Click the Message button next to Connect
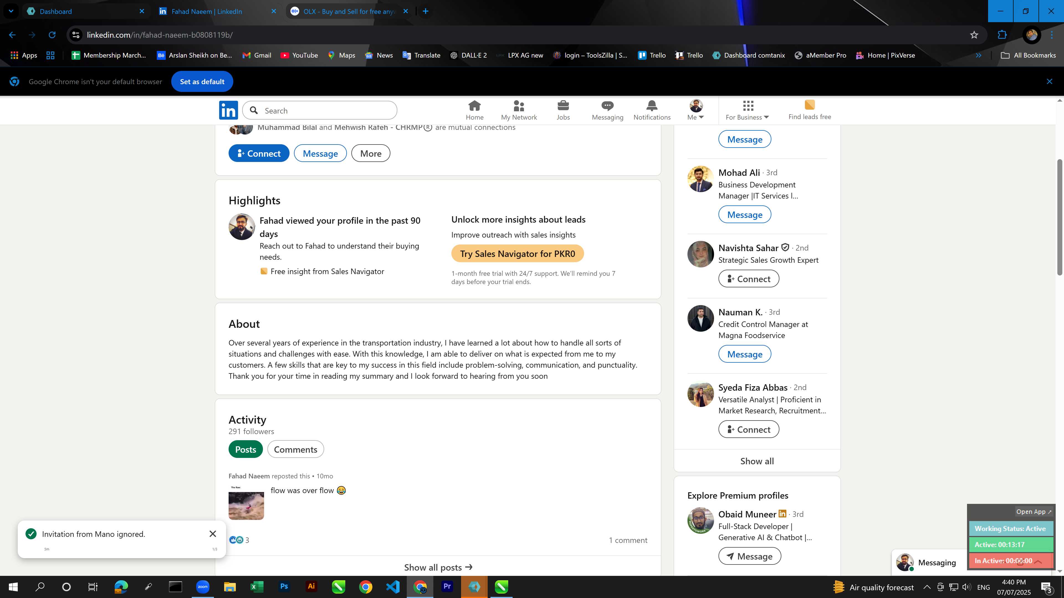The width and height of the screenshot is (1064, 598). tap(320, 154)
